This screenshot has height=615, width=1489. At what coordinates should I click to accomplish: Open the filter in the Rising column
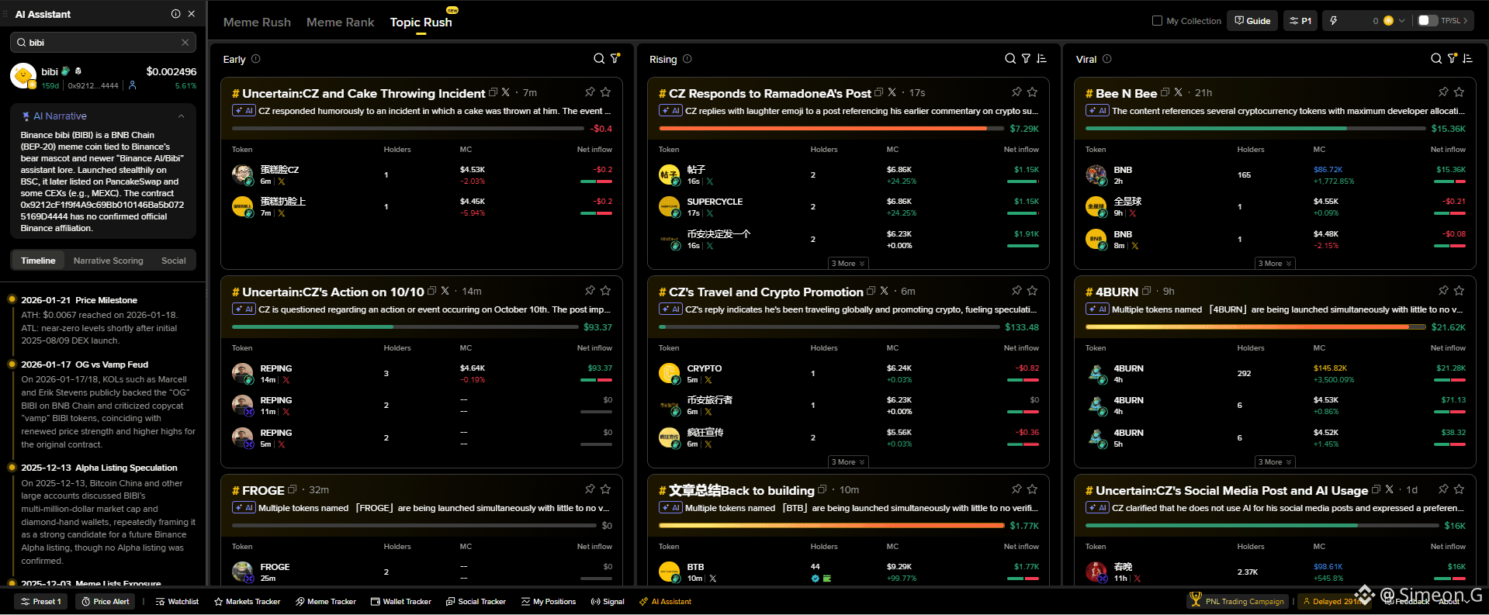click(1026, 59)
